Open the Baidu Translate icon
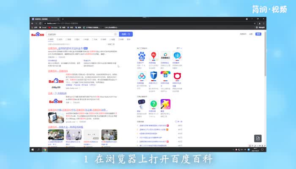The width and height of the screenshot is (296, 169). coord(178,55)
